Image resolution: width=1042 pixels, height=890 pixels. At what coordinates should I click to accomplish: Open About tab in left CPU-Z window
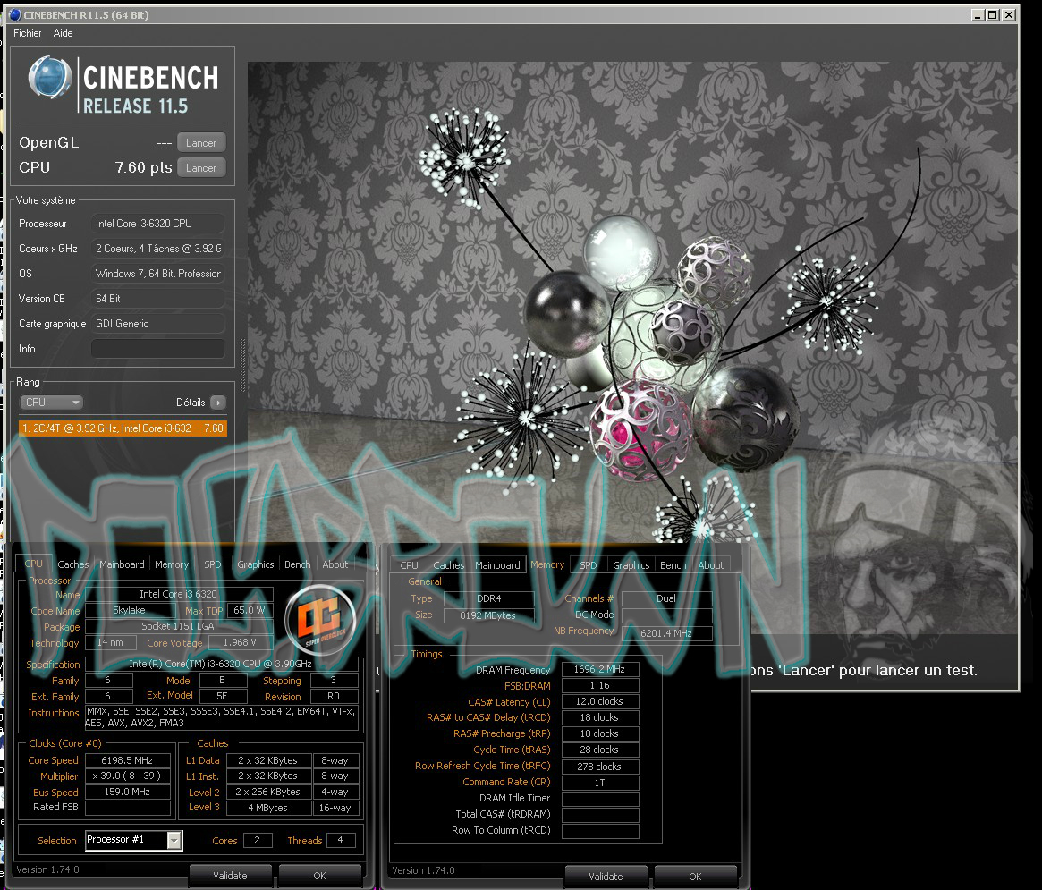click(x=335, y=564)
